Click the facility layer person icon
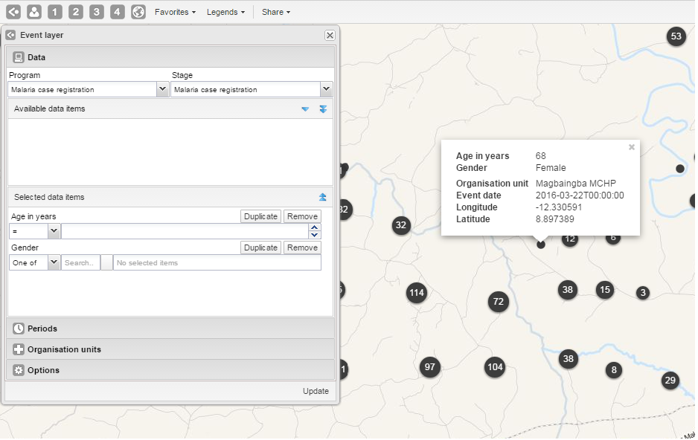 tap(34, 12)
